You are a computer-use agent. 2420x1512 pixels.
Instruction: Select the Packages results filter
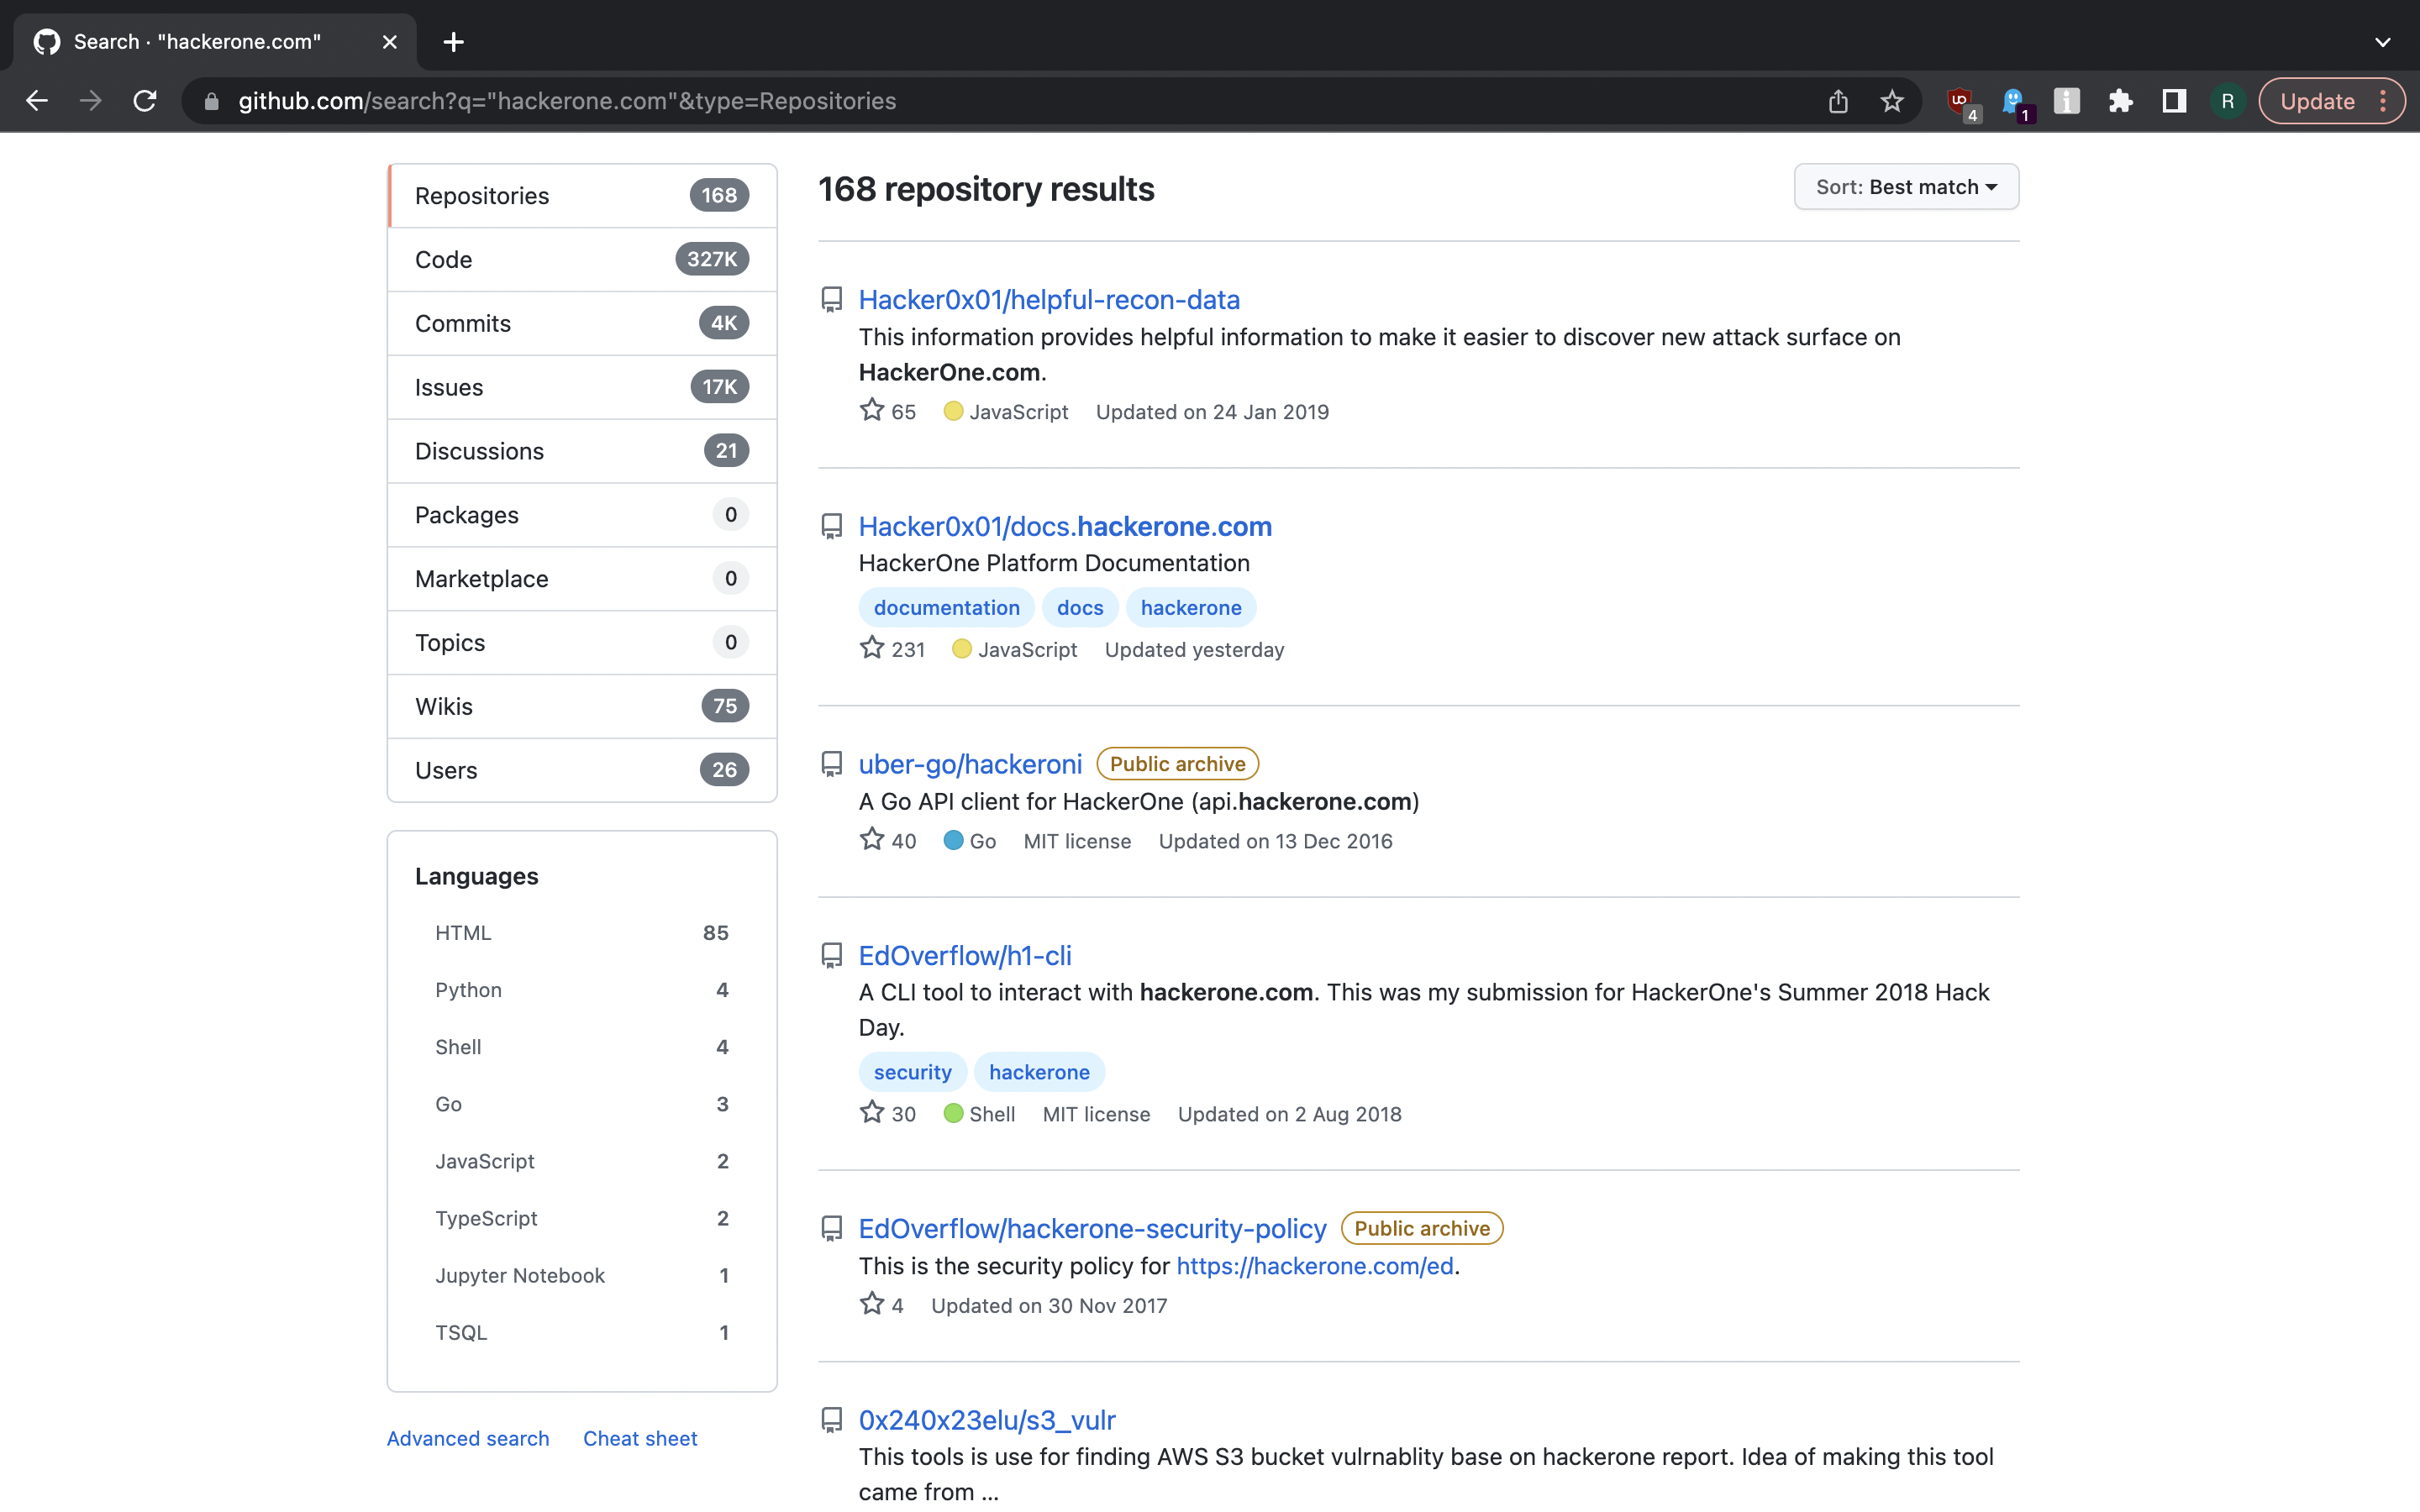coord(582,515)
